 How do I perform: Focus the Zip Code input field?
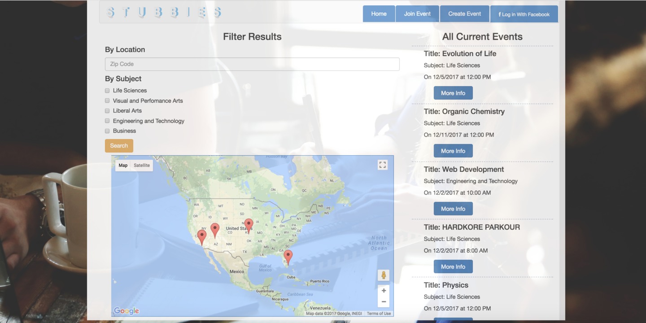pyautogui.click(x=252, y=64)
